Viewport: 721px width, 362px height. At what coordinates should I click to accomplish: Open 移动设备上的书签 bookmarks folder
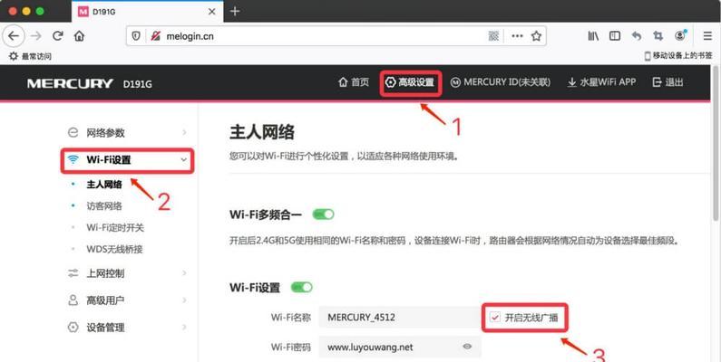coord(678,56)
